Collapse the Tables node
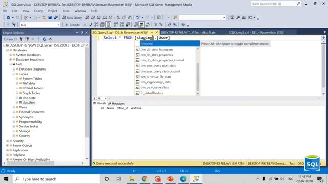 pyautogui.click(x=14, y=74)
